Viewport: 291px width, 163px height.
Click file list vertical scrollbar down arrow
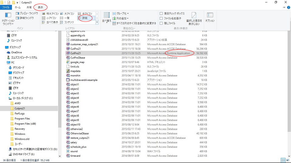pyautogui.click(x=289, y=156)
